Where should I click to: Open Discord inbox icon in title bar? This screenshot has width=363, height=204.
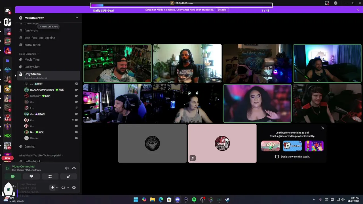click(327, 3)
